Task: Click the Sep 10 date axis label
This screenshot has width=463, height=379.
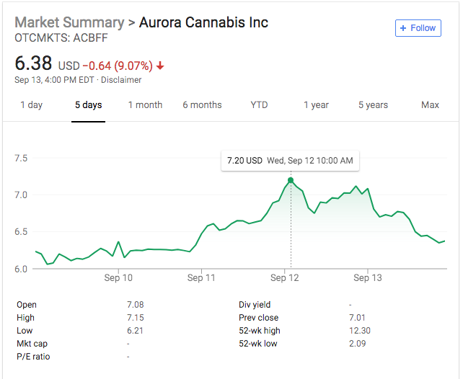Action: (118, 277)
